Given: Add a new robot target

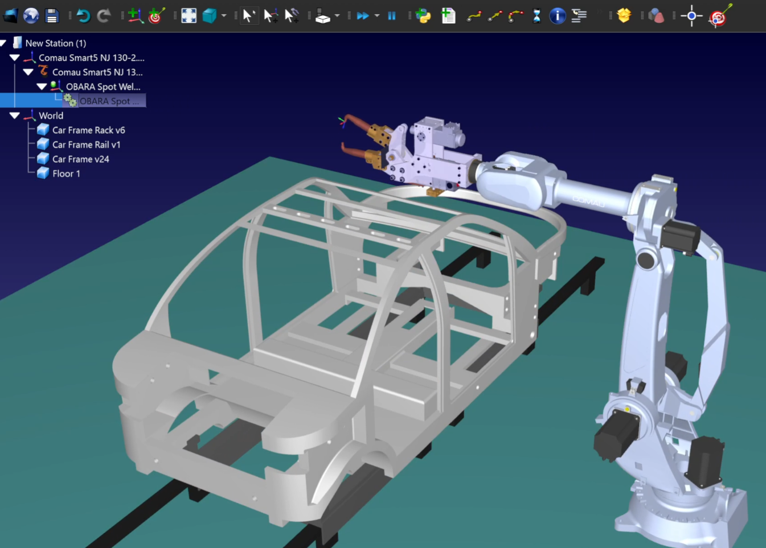Looking at the screenshot, I should point(156,16).
